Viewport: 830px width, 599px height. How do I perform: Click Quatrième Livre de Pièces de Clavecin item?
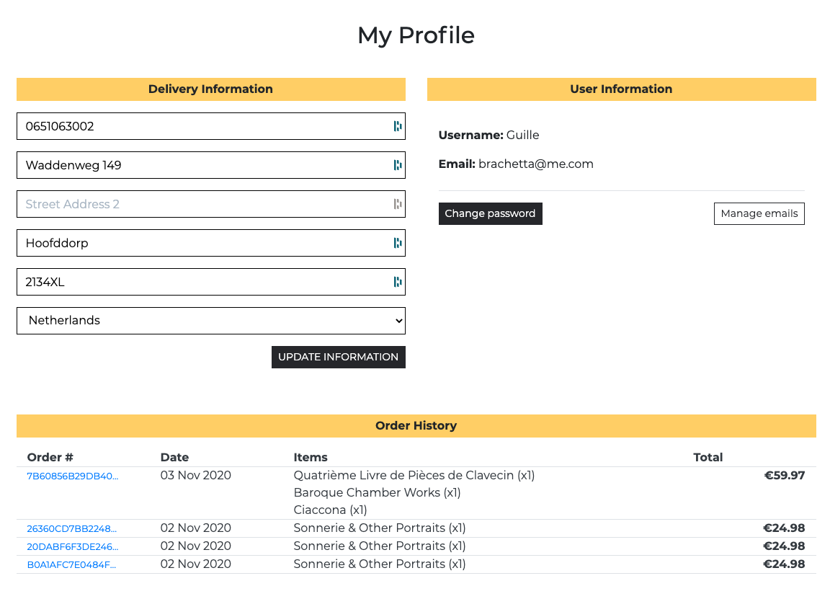[x=414, y=475]
